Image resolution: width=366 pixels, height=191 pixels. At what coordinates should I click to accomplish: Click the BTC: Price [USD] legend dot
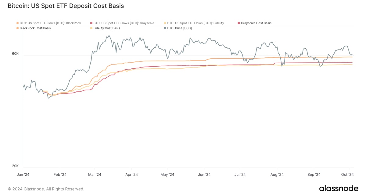pyautogui.click(x=165, y=28)
